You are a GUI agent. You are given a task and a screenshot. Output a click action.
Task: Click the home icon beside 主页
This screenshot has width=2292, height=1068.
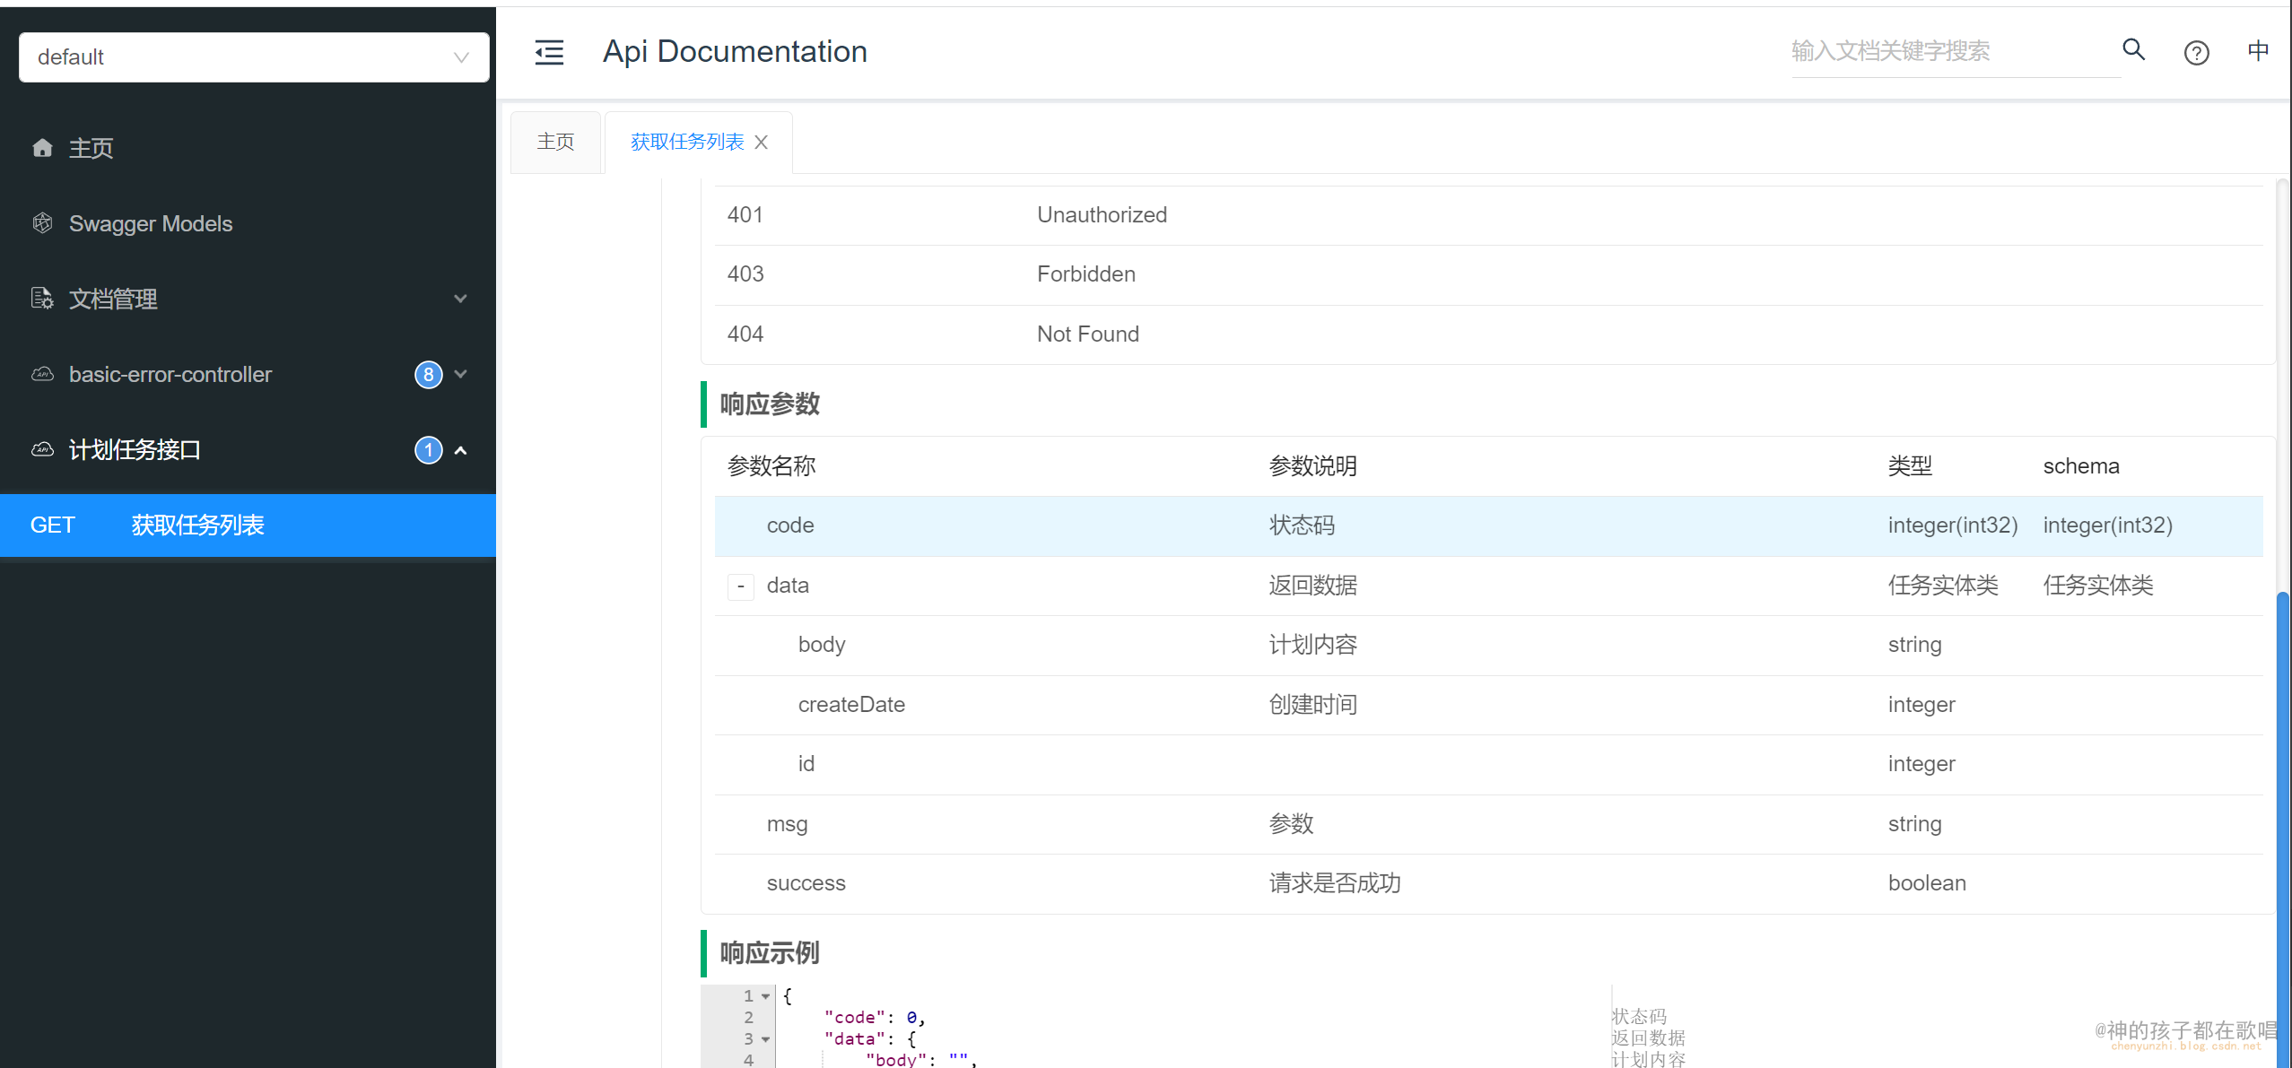click(42, 148)
